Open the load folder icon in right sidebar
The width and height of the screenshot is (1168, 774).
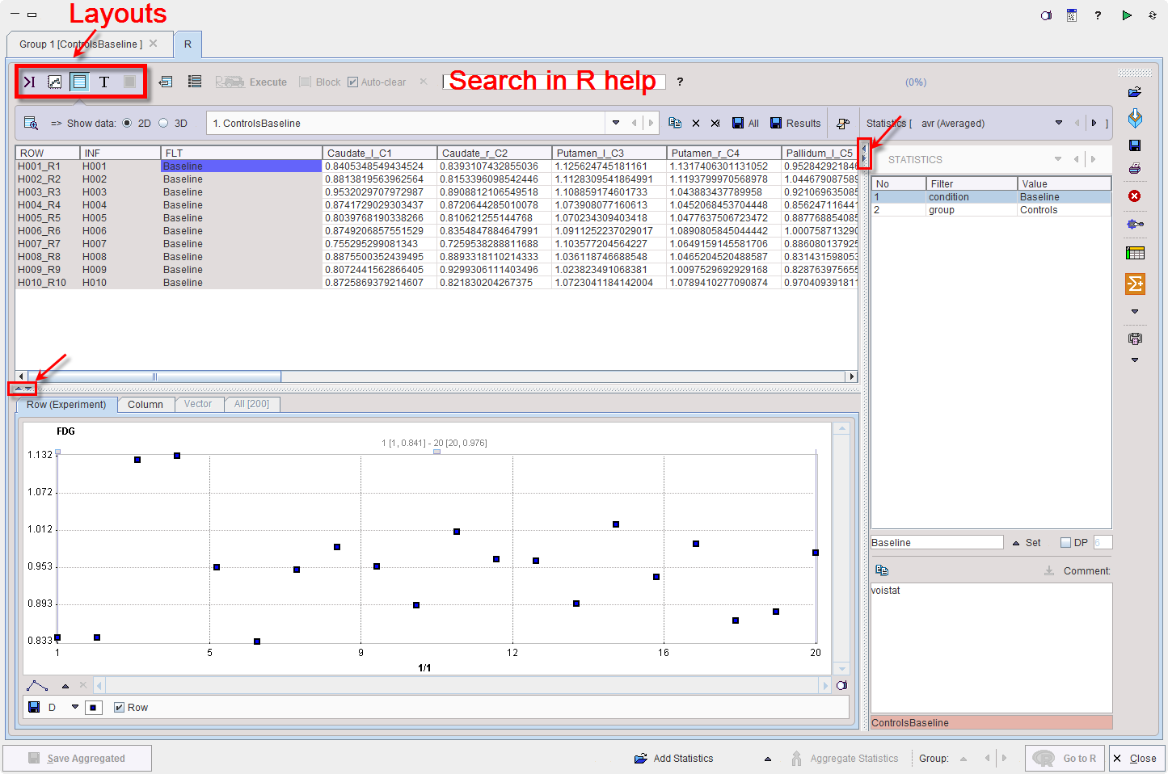(1135, 92)
